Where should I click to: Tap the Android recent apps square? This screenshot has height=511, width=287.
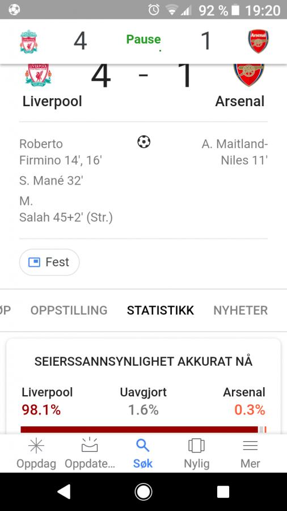pyautogui.click(x=223, y=492)
